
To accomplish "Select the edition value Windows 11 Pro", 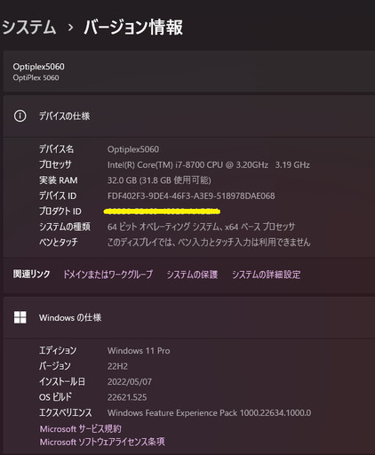I will pyautogui.click(x=139, y=351).
